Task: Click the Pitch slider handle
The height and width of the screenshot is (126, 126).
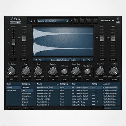Action: point(13,42)
